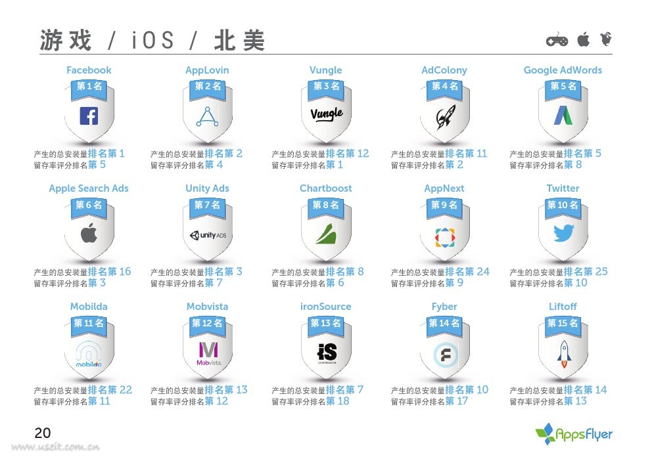The image size is (652, 459).
Task: Click Liftoff's '留存率评分排名第 13' line
Action: 548,401
